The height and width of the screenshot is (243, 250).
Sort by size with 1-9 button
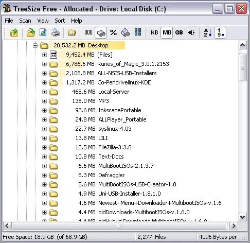220,32
